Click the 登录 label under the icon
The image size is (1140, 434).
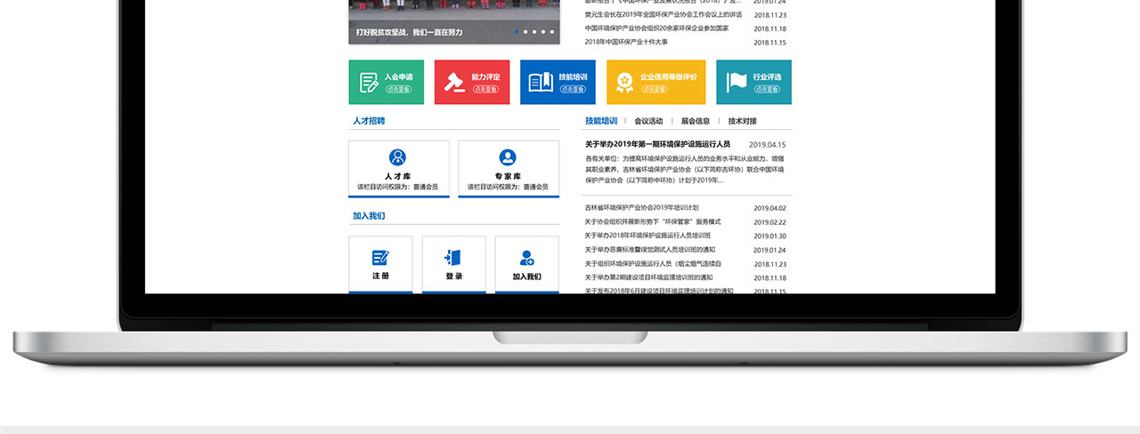(454, 277)
